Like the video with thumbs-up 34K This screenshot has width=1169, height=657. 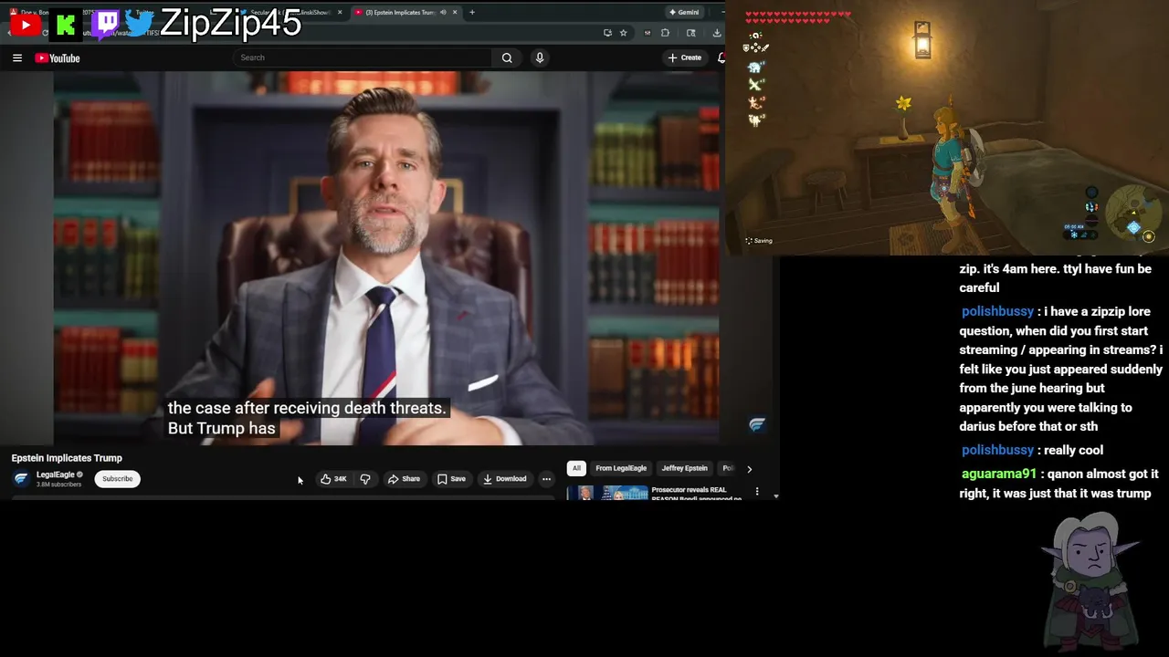[333, 479]
